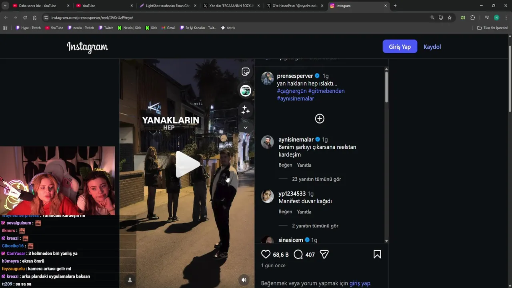The width and height of the screenshot is (512, 288).
Task: Like the reel with the heart icon
Action: point(266,254)
